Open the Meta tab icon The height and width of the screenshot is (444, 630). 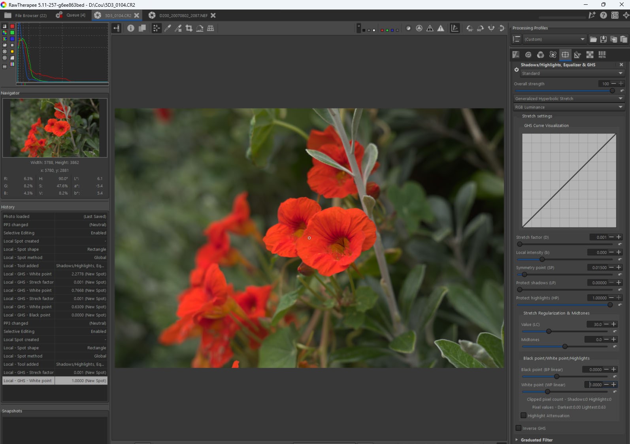coord(602,55)
